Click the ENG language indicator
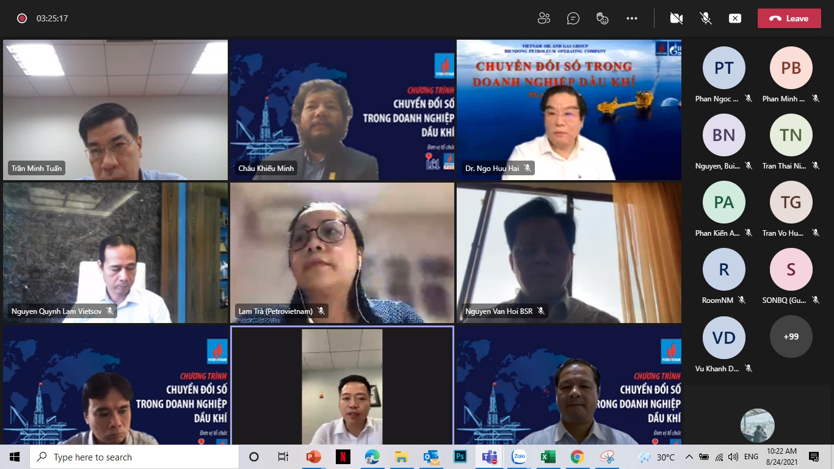The height and width of the screenshot is (469, 834). tap(751, 457)
